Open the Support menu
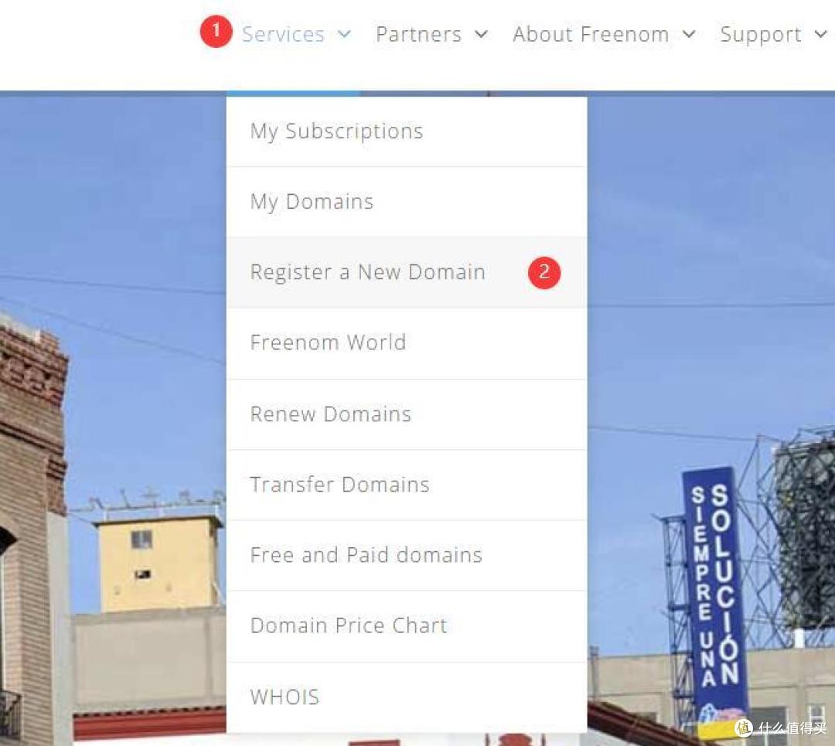 point(761,35)
